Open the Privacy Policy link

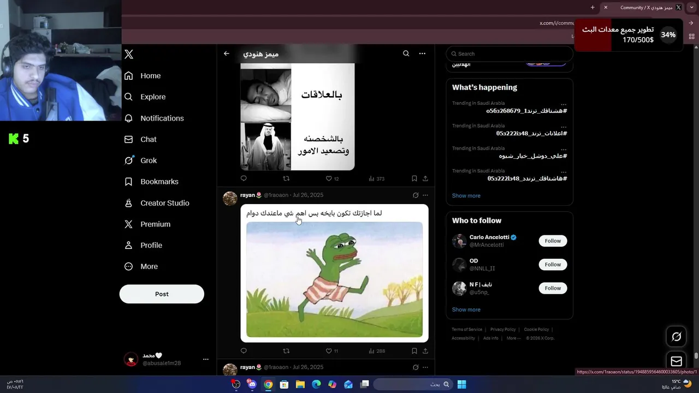503,330
